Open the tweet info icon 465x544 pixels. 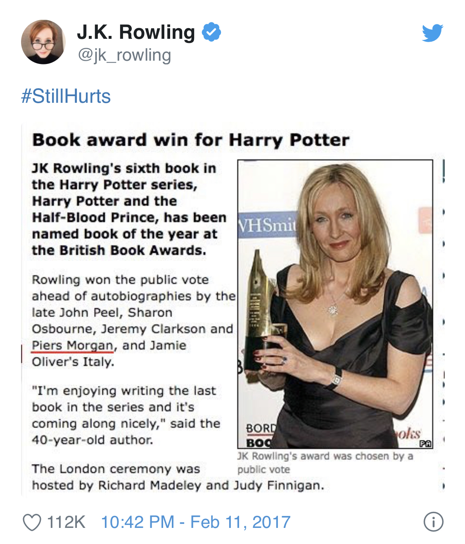tap(433, 522)
